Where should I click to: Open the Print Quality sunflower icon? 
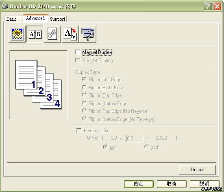17,34
